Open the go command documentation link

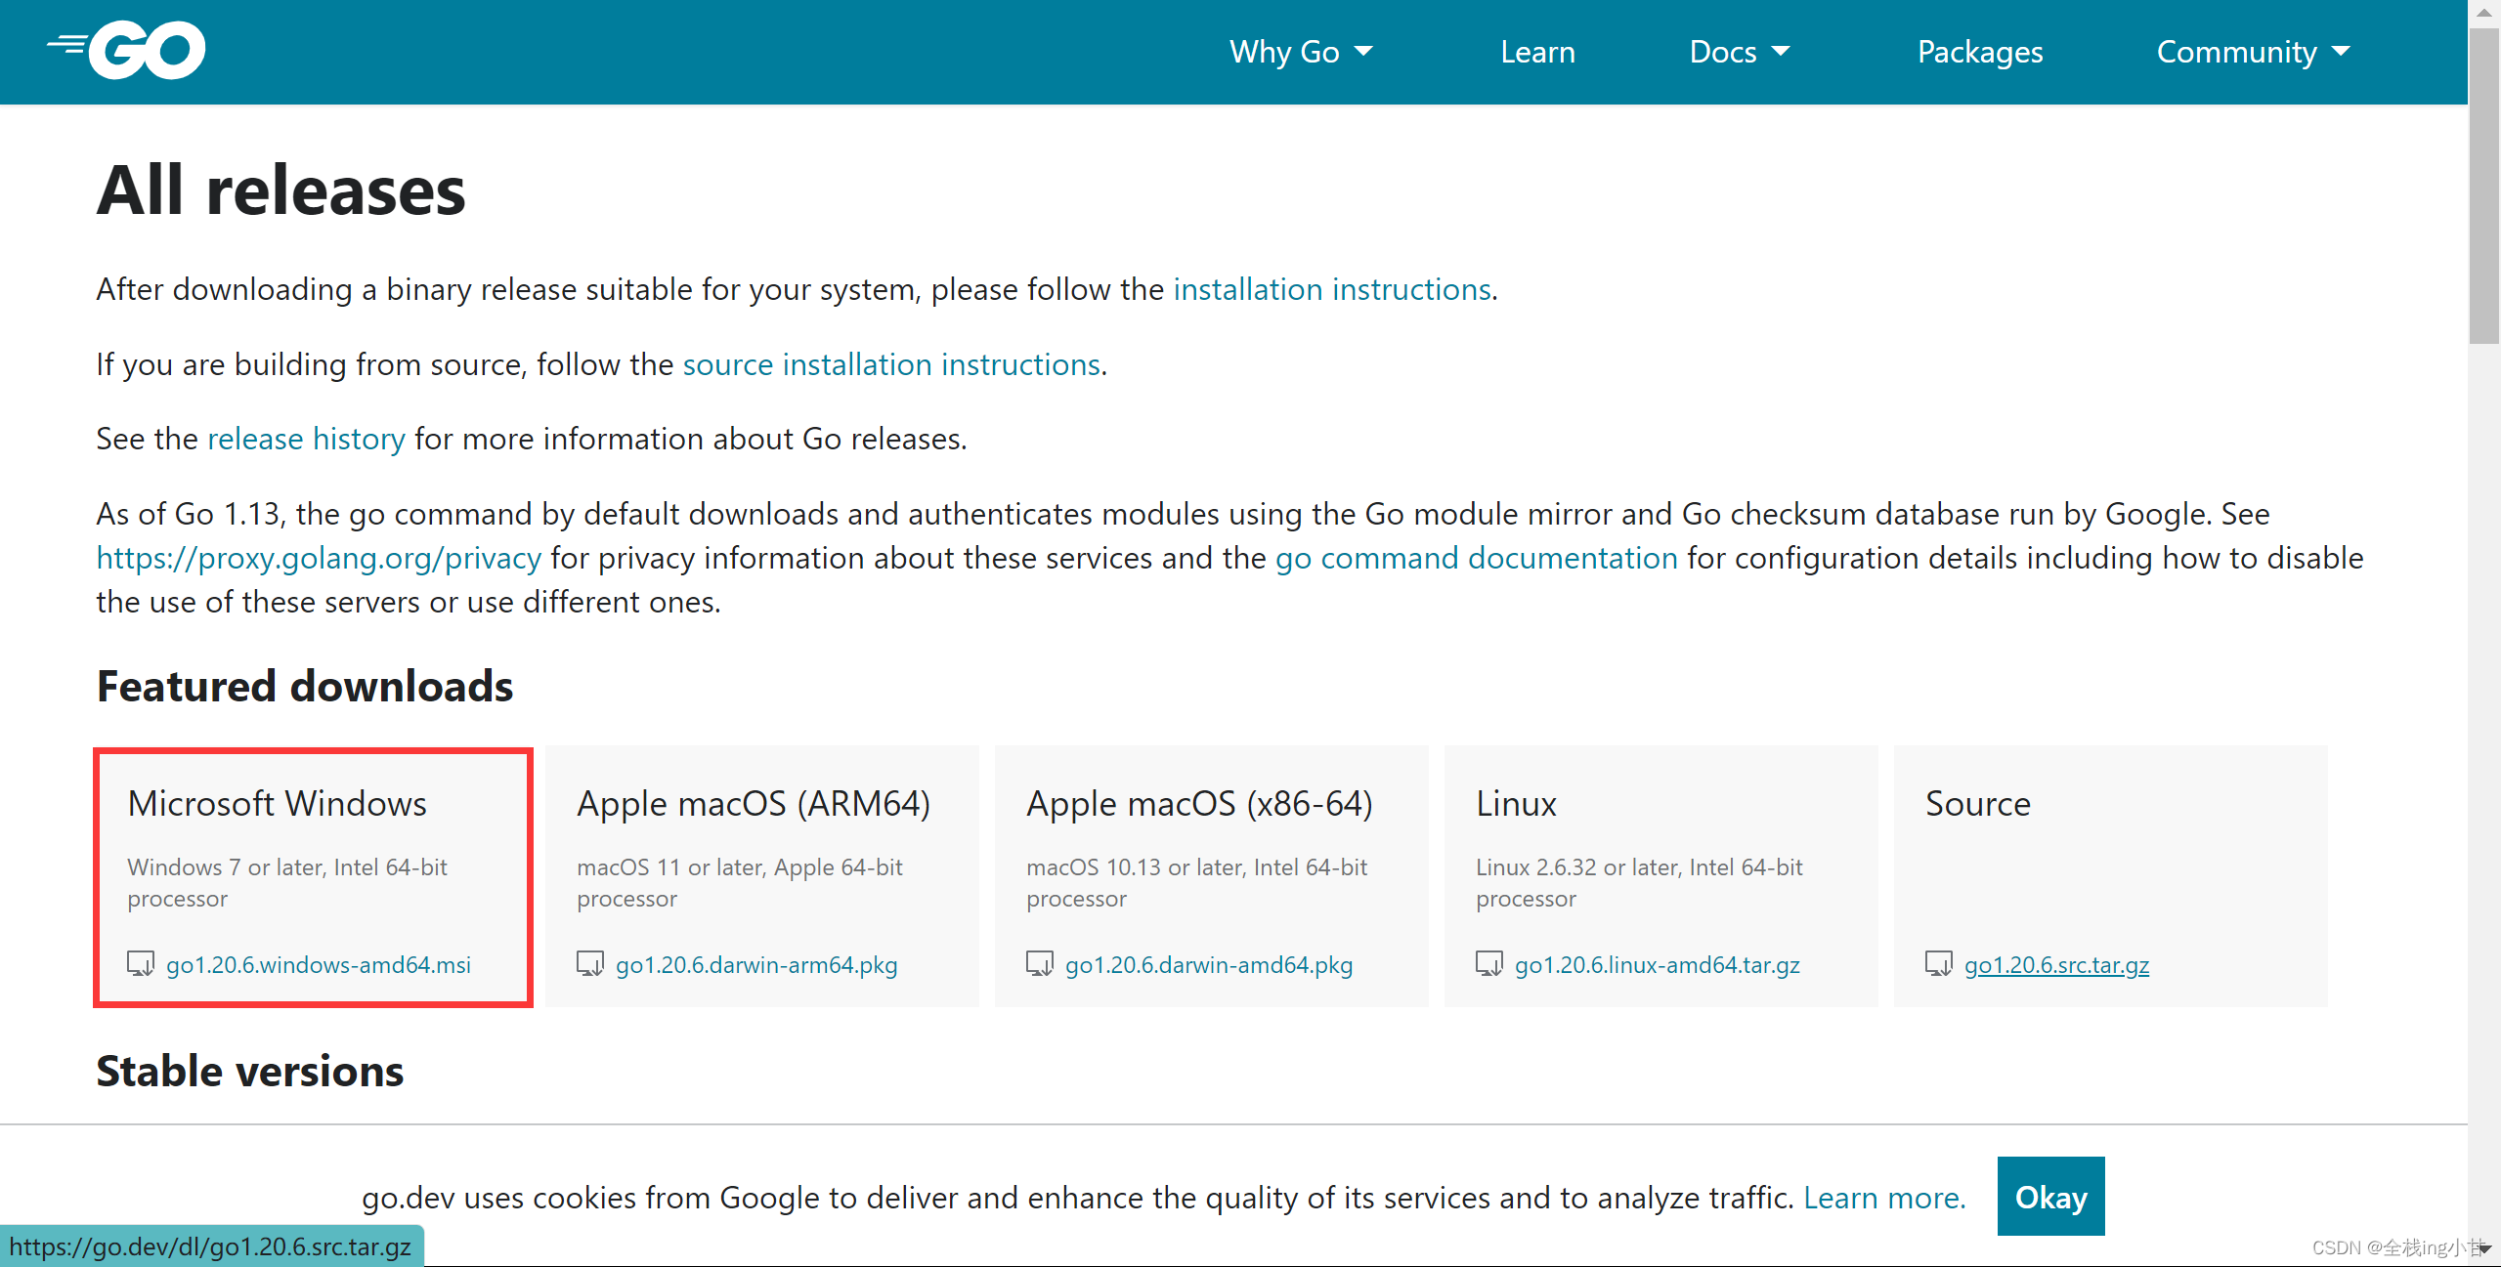[x=1476, y=558]
